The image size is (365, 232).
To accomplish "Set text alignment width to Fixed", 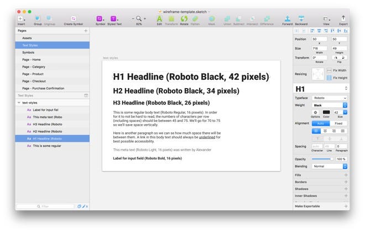I will [338, 123].
